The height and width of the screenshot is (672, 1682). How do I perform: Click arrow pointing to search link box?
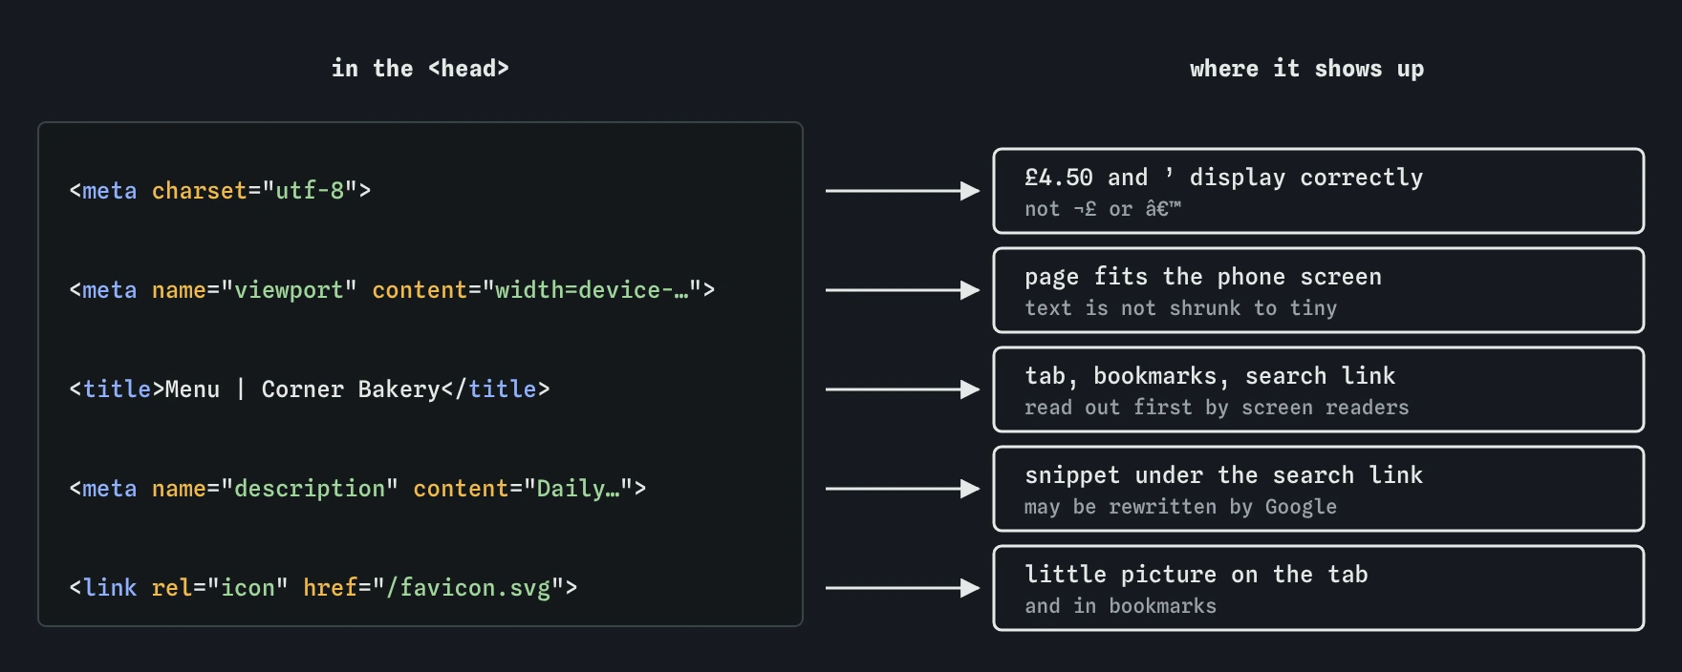(x=902, y=389)
